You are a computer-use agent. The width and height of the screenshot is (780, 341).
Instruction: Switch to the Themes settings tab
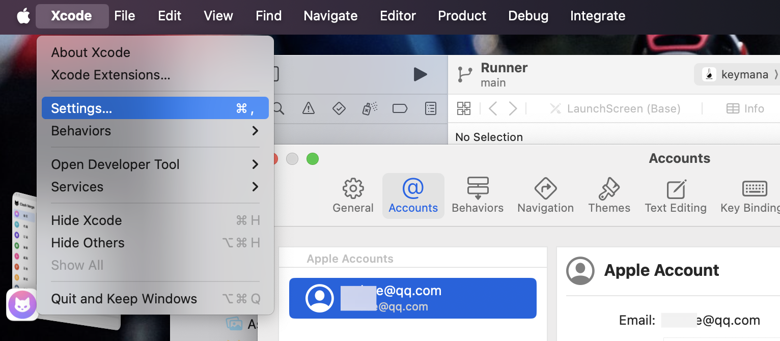(x=609, y=196)
